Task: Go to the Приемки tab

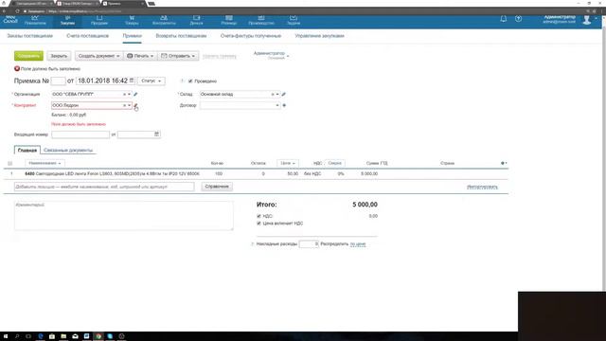Action: [x=133, y=36]
